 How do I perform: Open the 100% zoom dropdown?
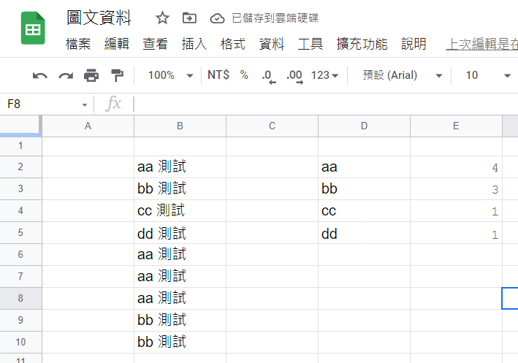click(x=170, y=75)
